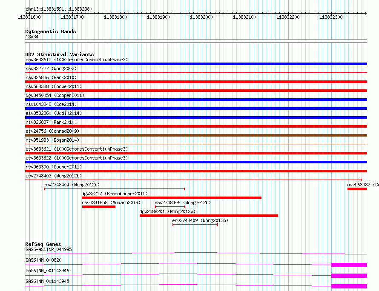The image size is (379, 291).
Task: Select the esv2748409 (Wong2012b) label
Action: pos(200,220)
